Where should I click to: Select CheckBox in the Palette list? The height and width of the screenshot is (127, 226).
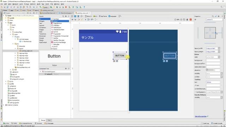click(x=56, y=25)
